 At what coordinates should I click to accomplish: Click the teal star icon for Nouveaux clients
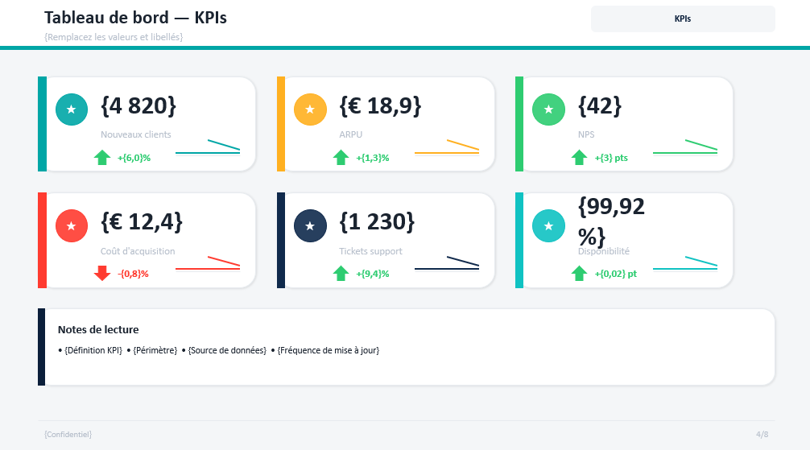[72, 109]
